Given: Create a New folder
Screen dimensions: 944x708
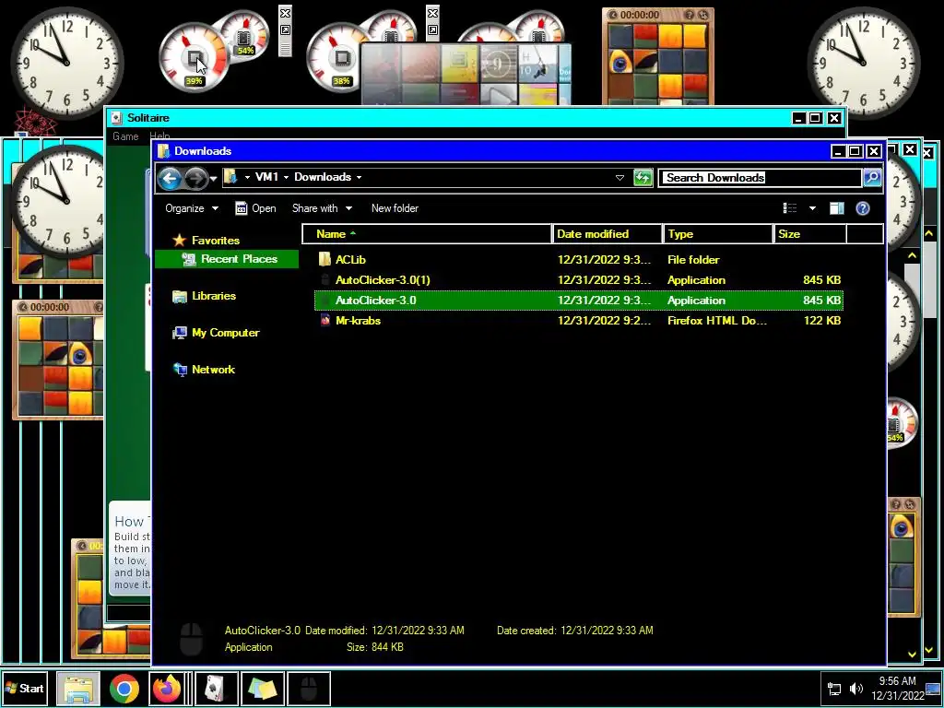Looking at the screenshot, I should click(x=395, y=208).
